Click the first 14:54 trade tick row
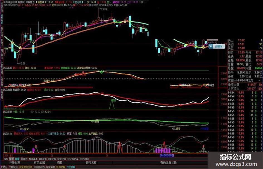The height and width of the screenshot is (169, 263). click(245, 92)
